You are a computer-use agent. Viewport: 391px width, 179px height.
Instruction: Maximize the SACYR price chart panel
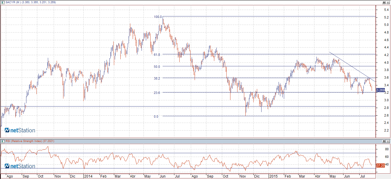pyautogui.click(x=384, y=2)
